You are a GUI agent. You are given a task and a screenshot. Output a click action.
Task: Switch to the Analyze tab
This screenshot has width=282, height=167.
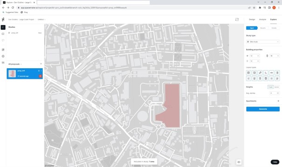(262, 19)
